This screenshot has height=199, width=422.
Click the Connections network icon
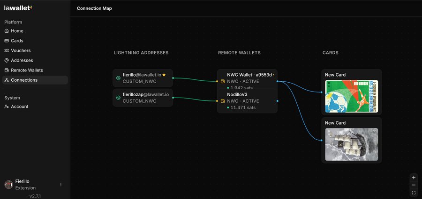pyautogui.click(x=7, y=80)
